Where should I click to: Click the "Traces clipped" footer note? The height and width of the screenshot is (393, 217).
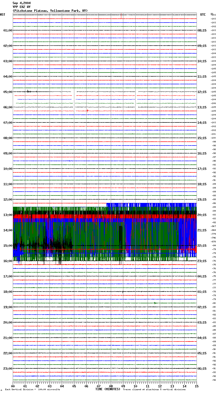154,390
